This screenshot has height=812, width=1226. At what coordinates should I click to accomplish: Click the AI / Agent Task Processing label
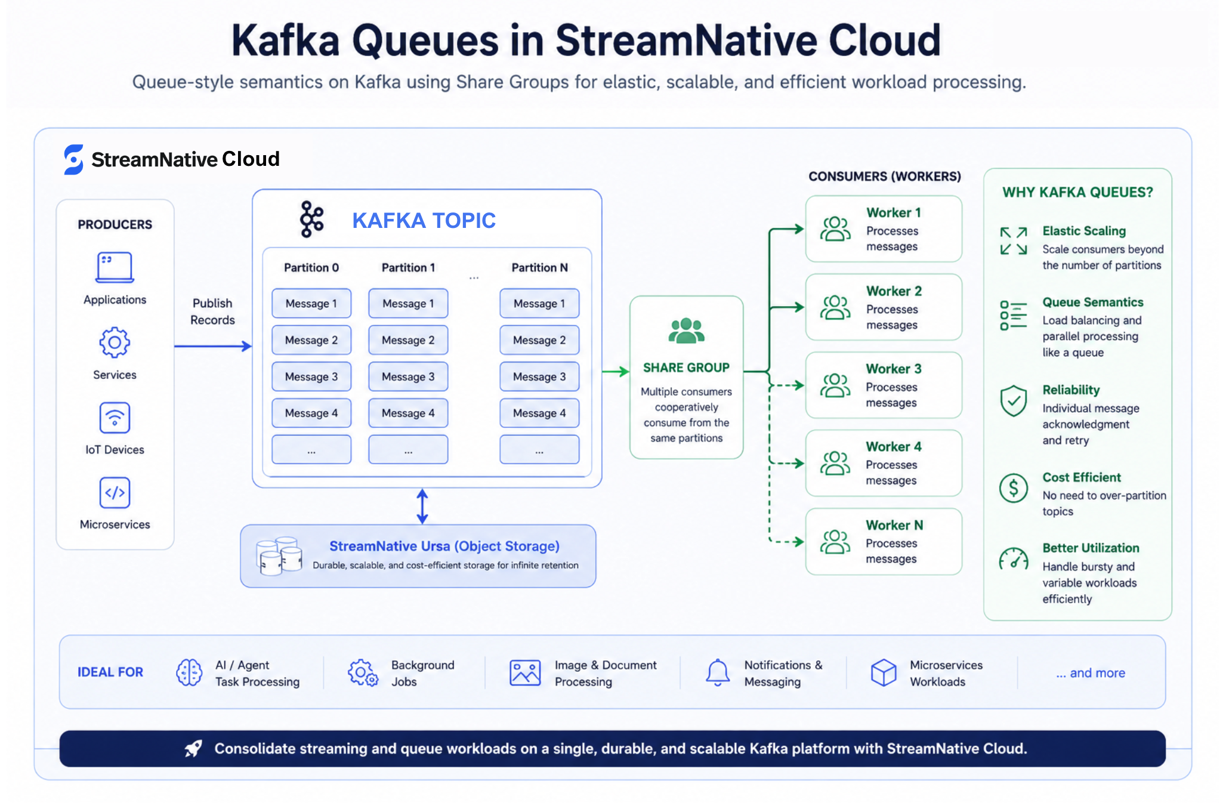click(257, 673)
